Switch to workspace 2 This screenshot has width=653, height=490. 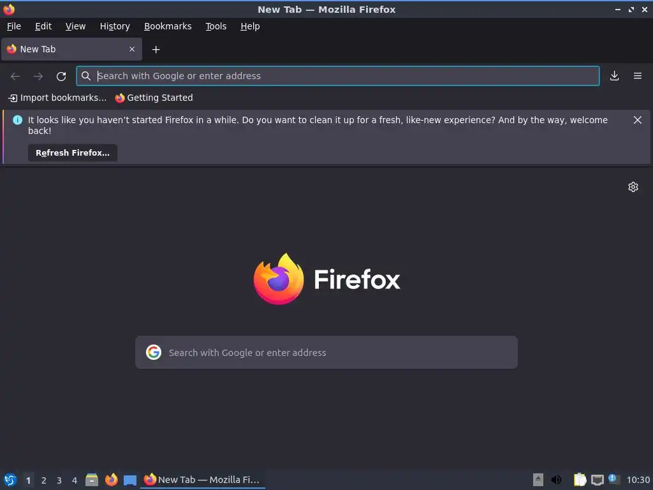pos(44,480)
